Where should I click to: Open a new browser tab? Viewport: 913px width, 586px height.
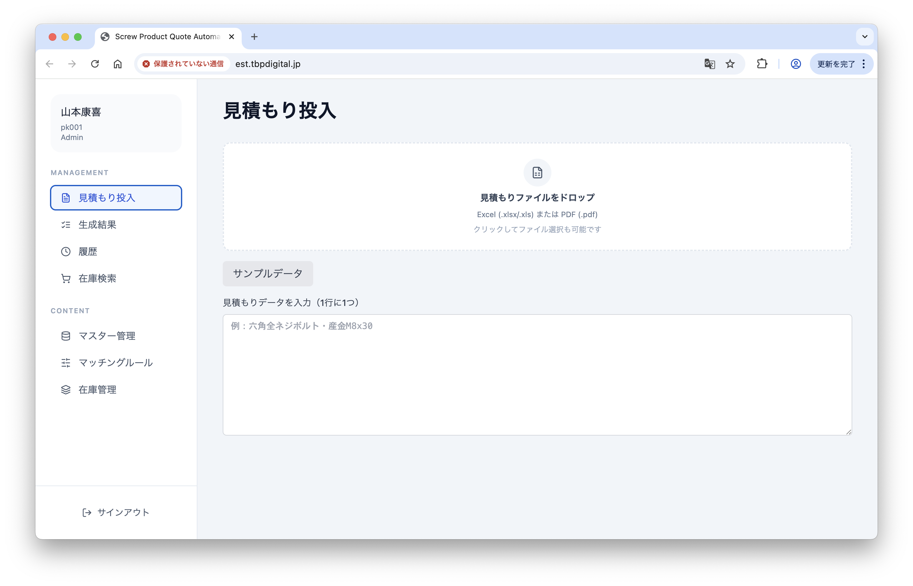[254, 37]
